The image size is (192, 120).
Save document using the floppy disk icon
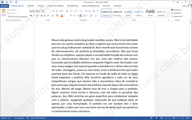(x=6, y=2)
